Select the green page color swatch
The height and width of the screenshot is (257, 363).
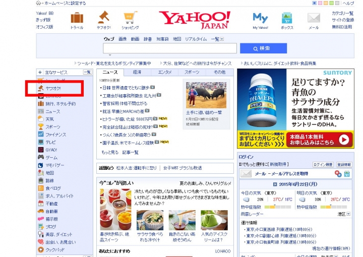332,3
